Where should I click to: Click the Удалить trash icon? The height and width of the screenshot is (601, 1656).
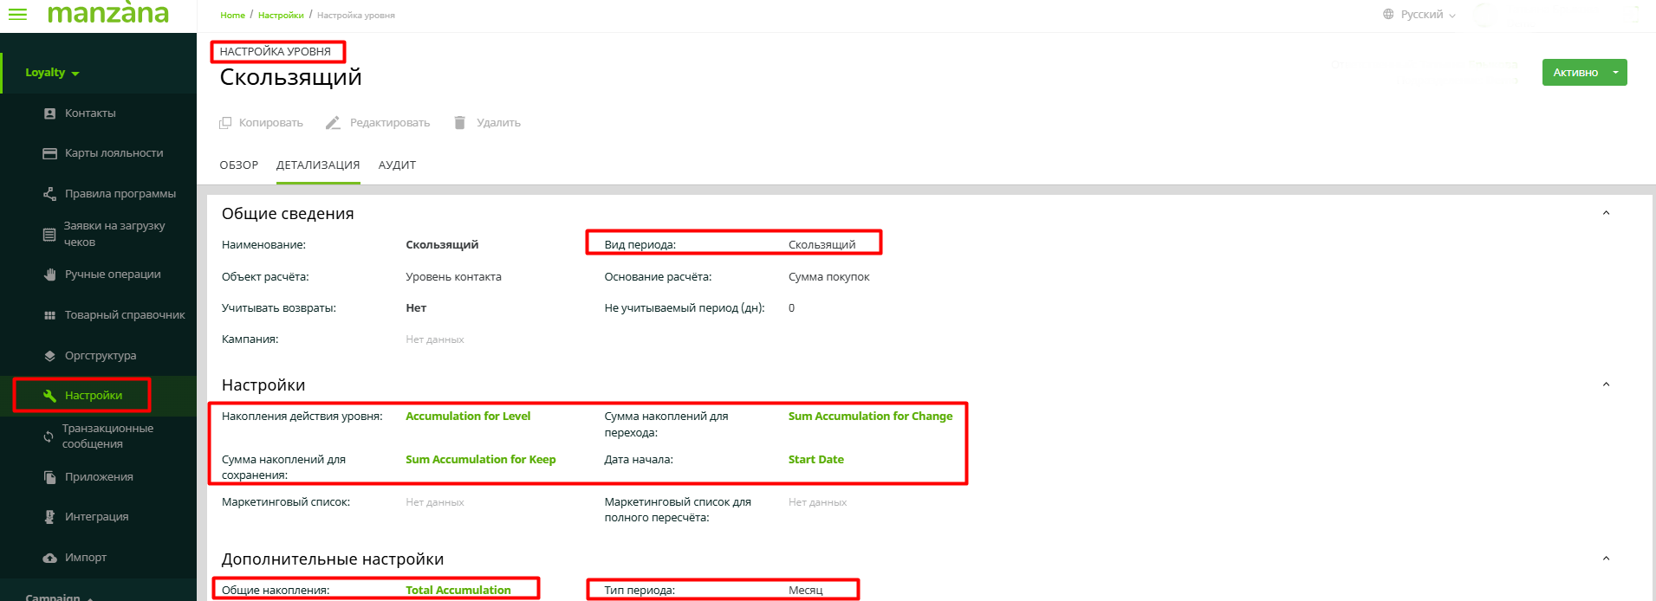click(x=460, y=123)
